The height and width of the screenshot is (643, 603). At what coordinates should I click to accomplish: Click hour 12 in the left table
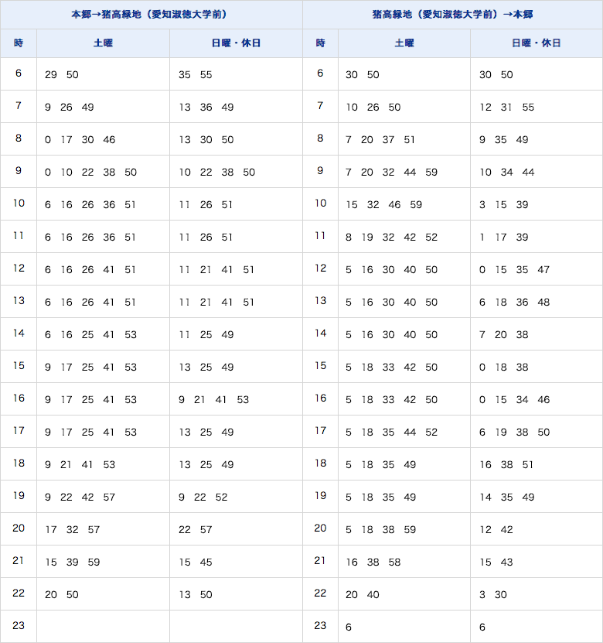[19, 269]
